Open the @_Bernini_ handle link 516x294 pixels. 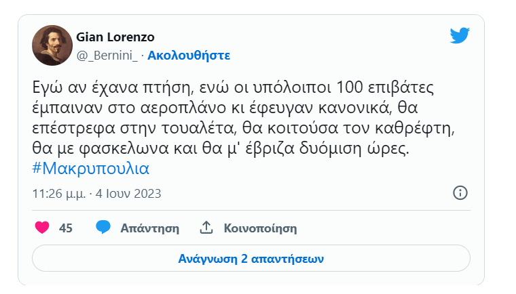click(x=107, y=55)
